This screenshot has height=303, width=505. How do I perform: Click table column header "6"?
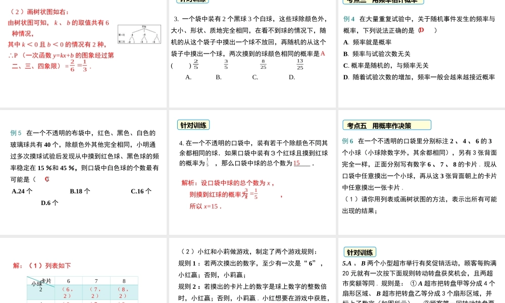click(x=69, y=281)
